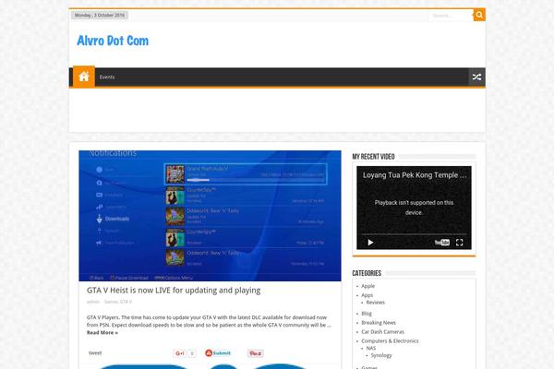
Task: Click the Google +1 share count box
Action: click(192, 353)
